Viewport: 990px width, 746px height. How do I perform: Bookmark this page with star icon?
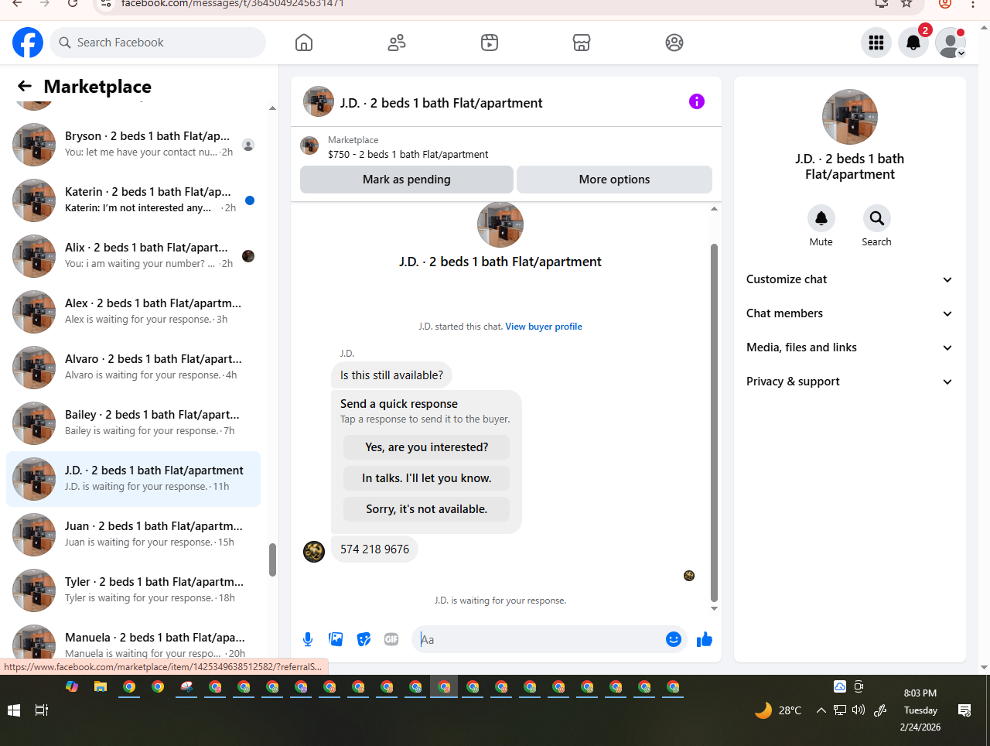coord(906,3)
